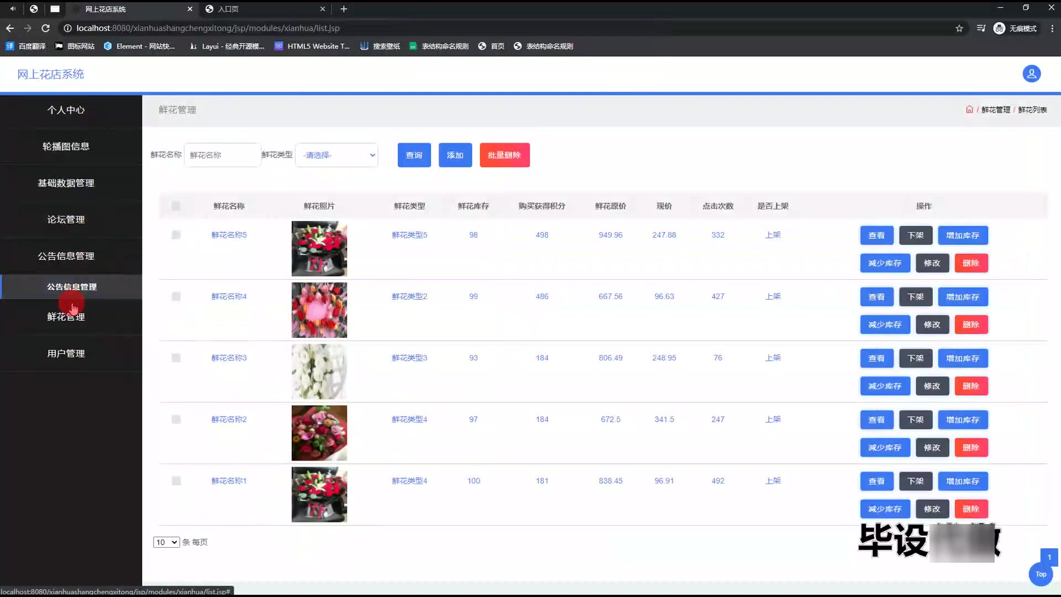This screenshot has width=1061, height=597.
Task: Click 修改 for 鲜花名称4
Action: (x=932, y=324)
